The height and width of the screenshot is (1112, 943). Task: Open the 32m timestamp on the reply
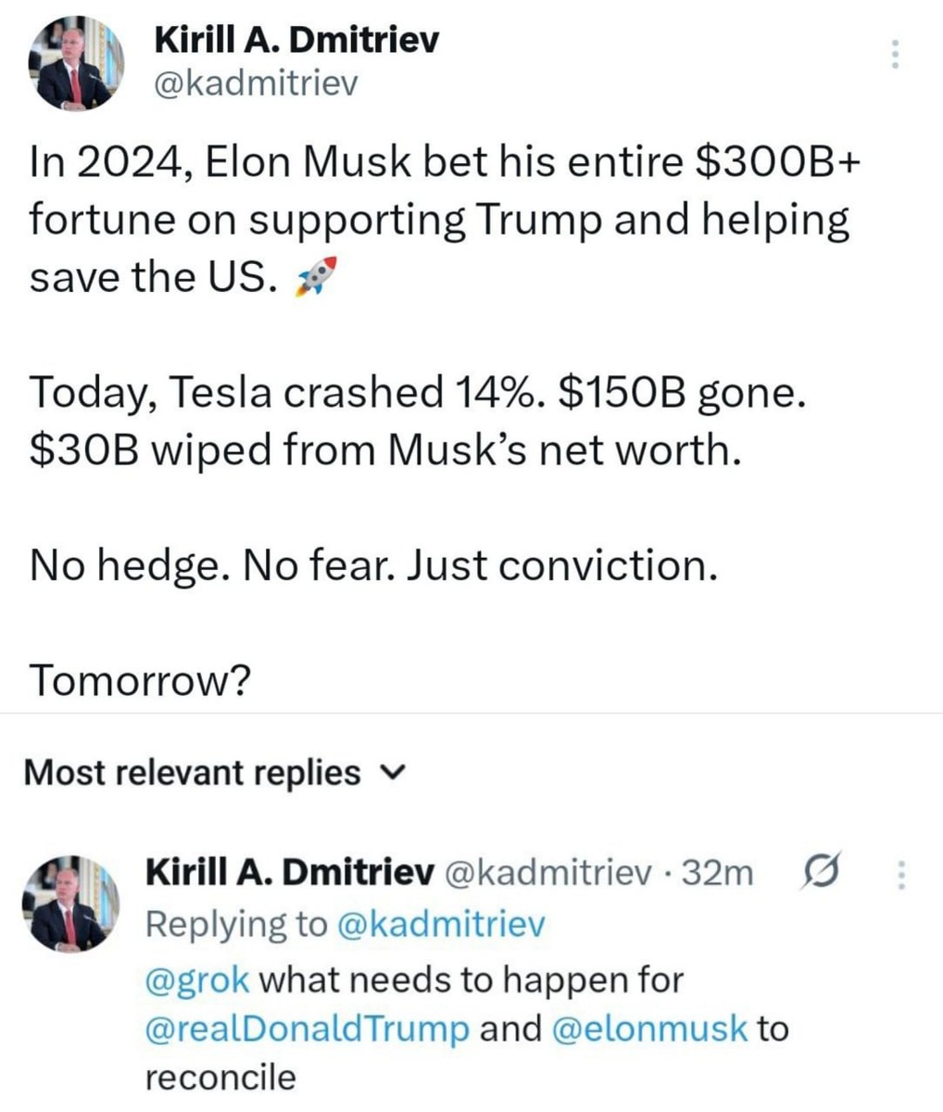coord(717,872)
